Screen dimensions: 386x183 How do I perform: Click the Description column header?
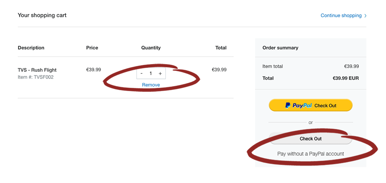(31, 48)
